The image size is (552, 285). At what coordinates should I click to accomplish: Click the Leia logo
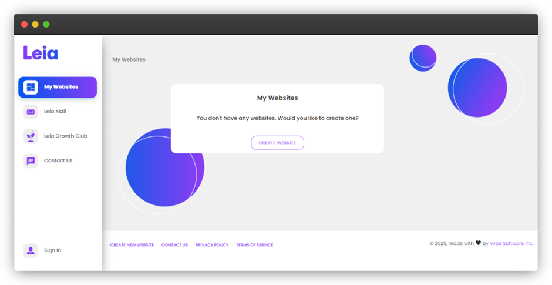click(41, 53)
